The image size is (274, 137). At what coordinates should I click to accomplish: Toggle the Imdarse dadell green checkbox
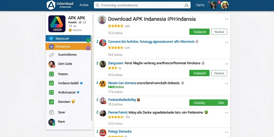pyautogui.click(x=51, y=83)
